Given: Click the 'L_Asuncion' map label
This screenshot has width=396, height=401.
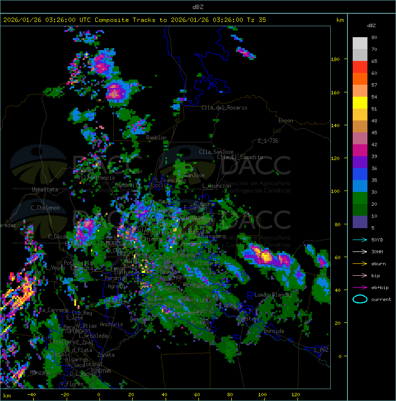Looking at the screenshot, I should pos(217,186).
